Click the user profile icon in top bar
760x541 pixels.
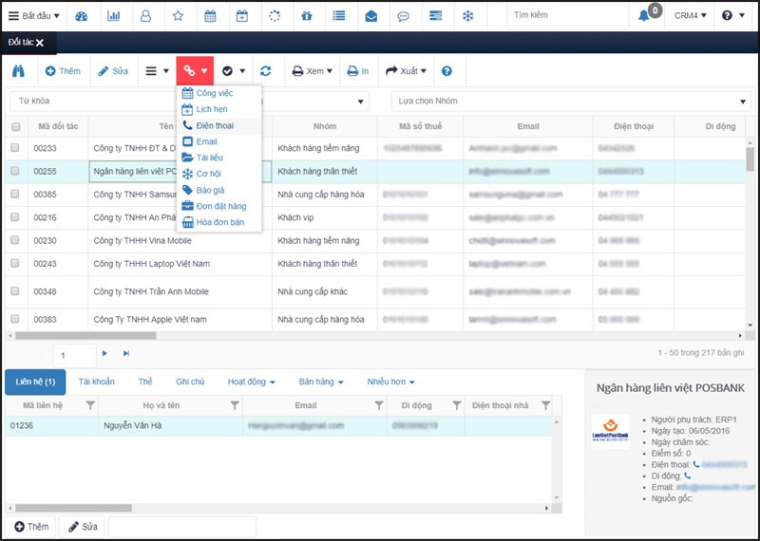(x=145, y=16)
